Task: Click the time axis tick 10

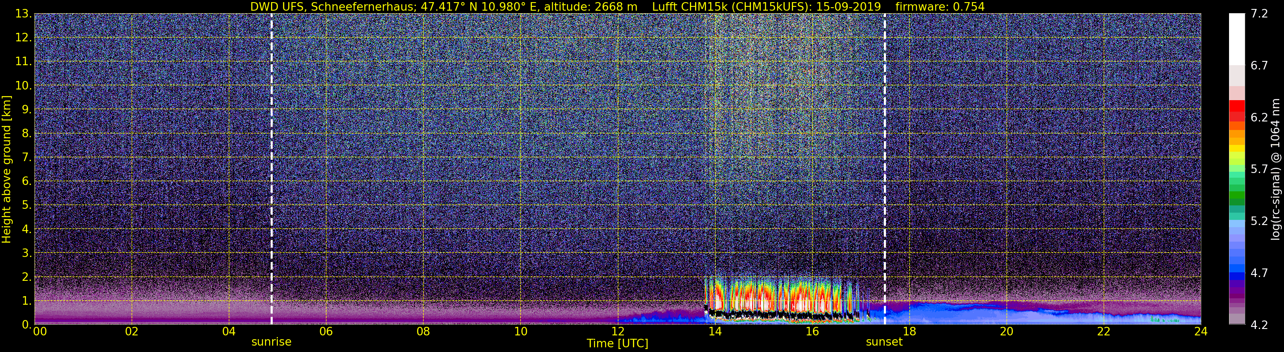Action: pyautogui.click(x=520, y=332)
